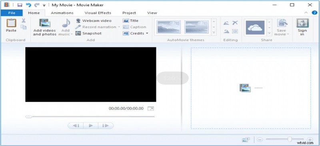320x146 pixels.
Task: Click the Select all icon in Editing
Action: [235, 31]
